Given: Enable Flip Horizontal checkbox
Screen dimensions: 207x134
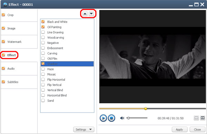Looking at the screenshot, I should pyautogui.click(x=43, y=79).
